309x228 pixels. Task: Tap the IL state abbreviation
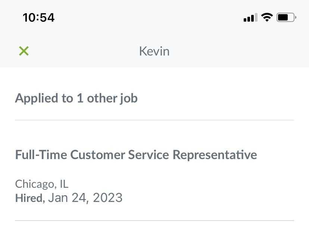click(64, 184)
